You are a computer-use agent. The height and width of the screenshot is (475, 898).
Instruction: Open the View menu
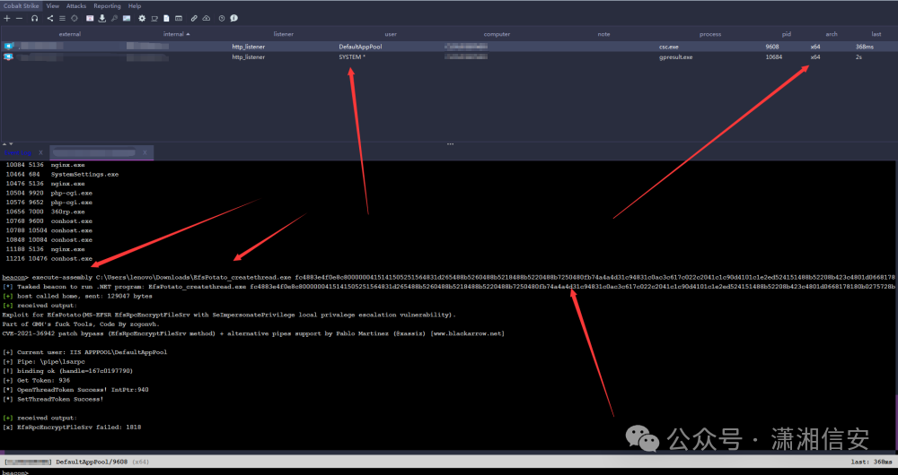coord(53,5)
